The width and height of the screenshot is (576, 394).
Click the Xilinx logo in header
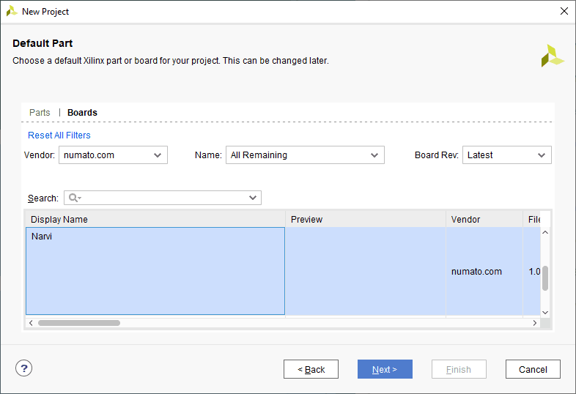[x=552, y=56]
